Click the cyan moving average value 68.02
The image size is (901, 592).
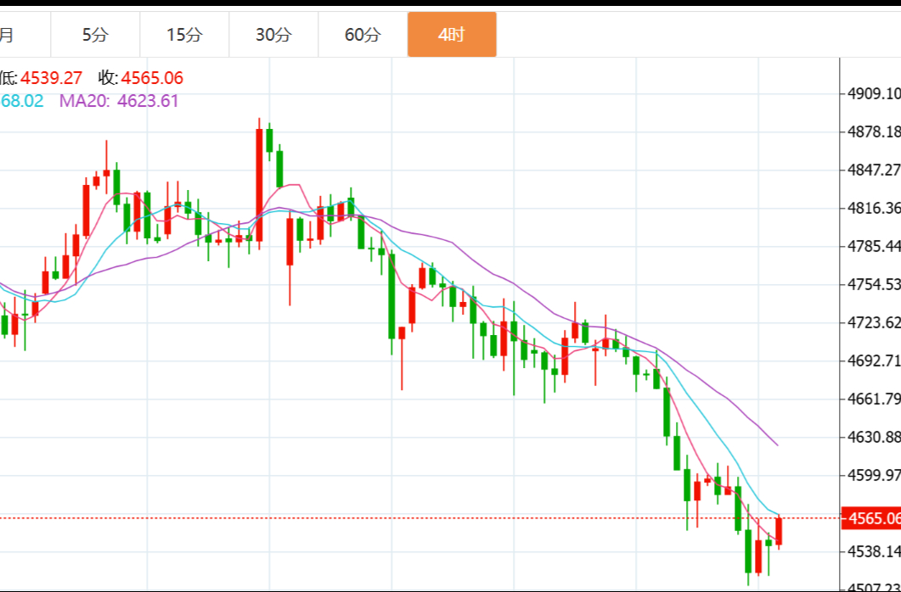(22, 101)
